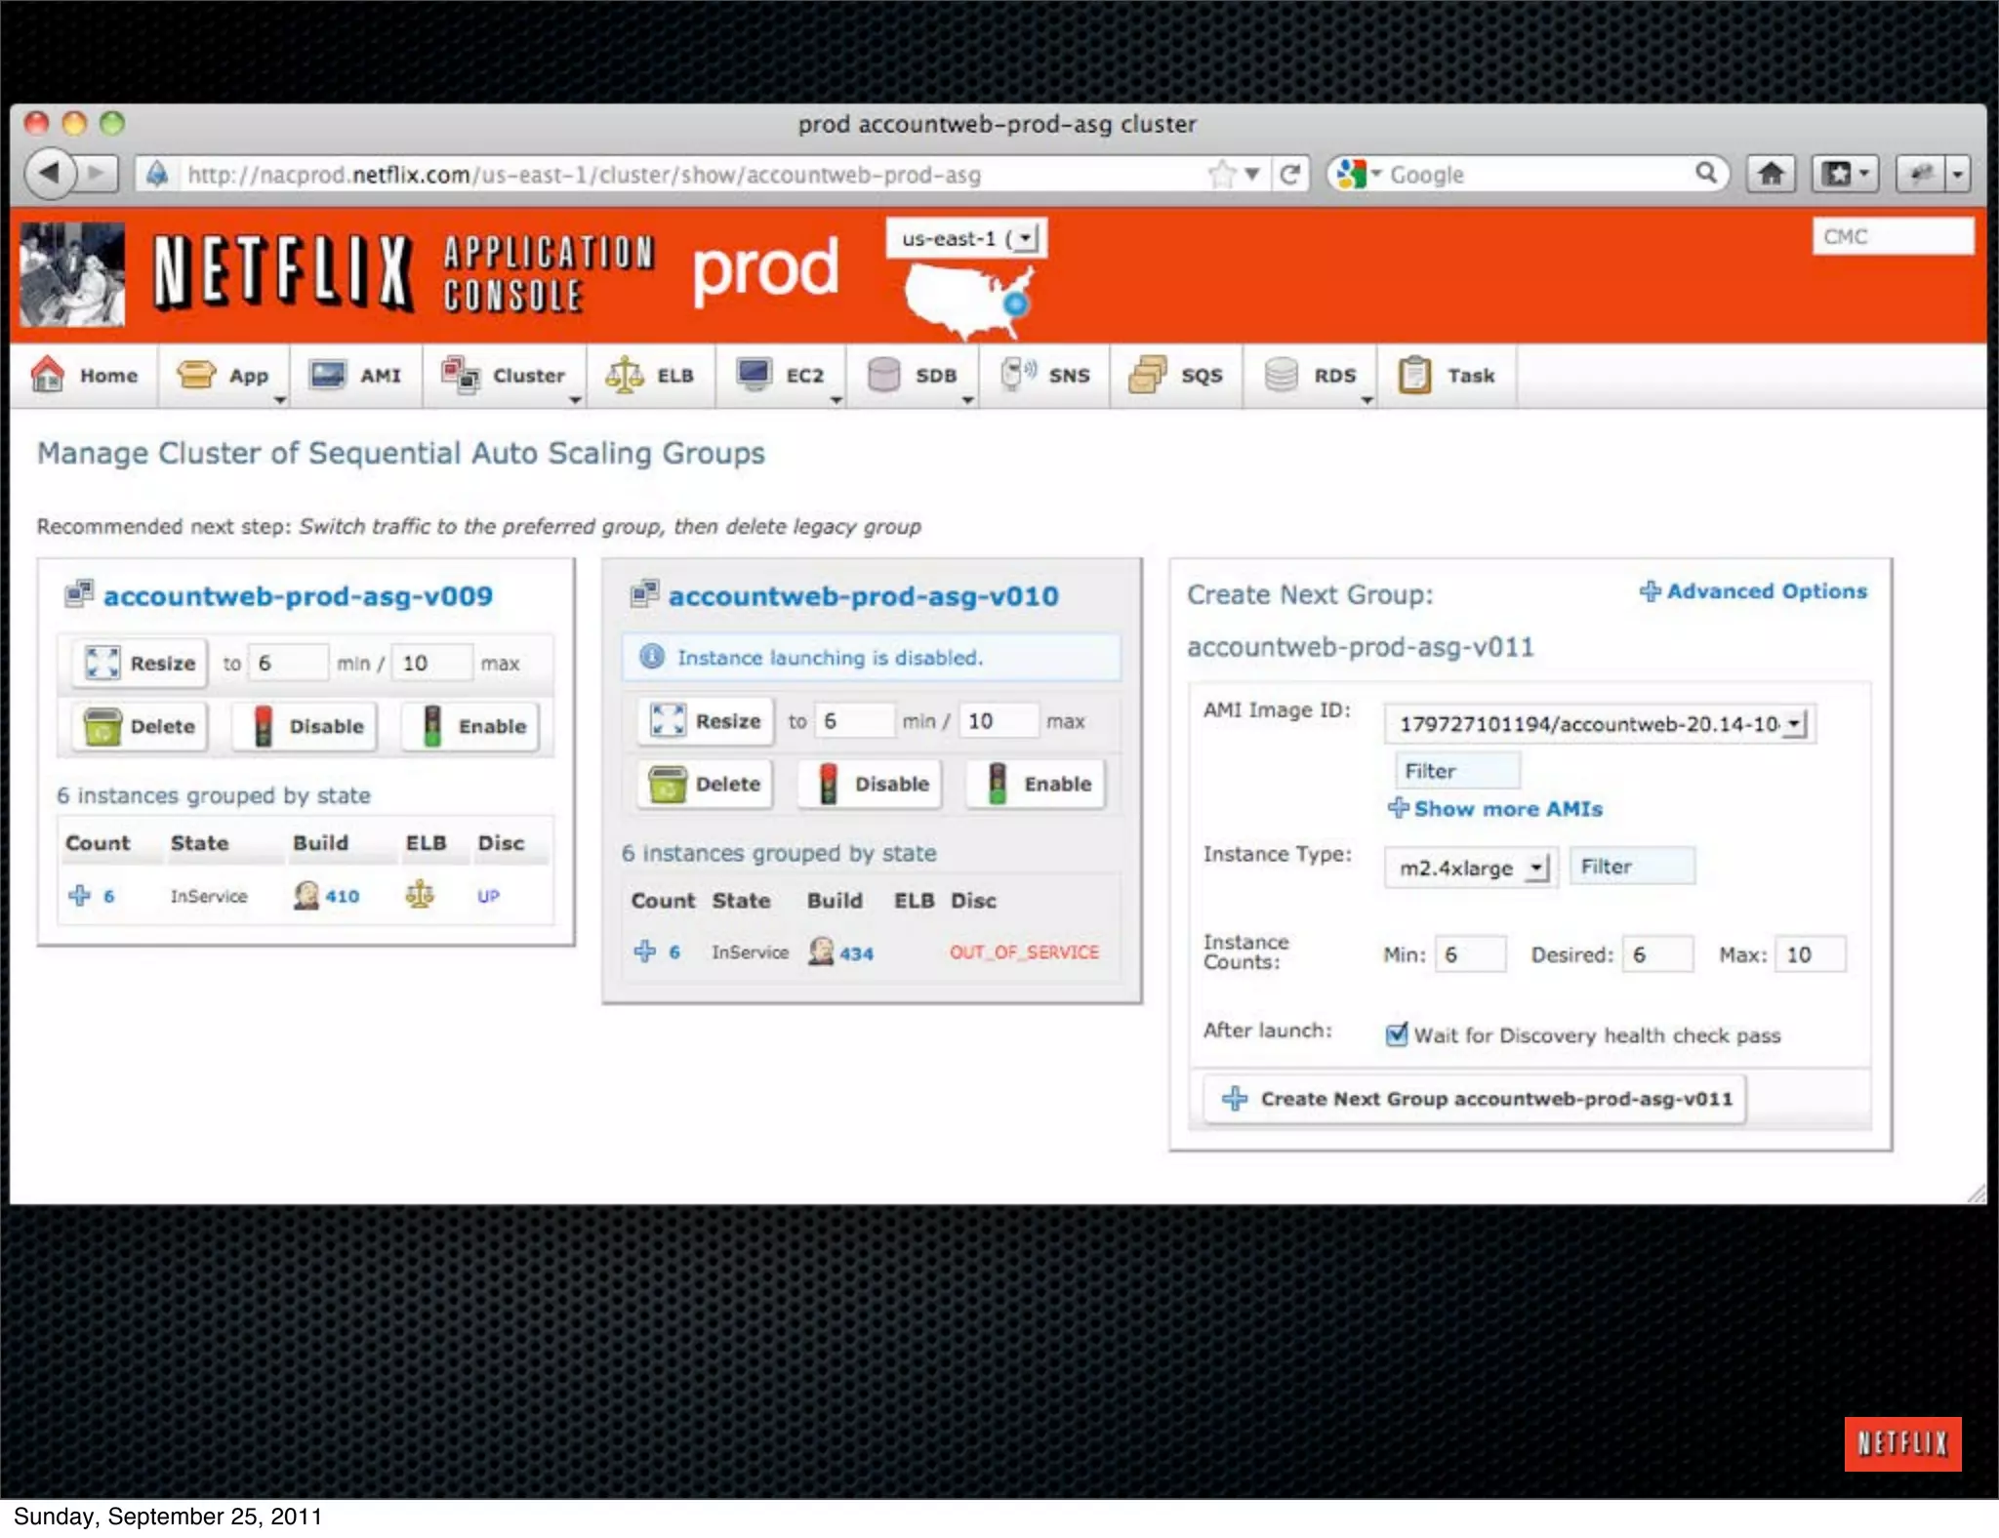Click bookmark star in address bar
The image size is (1999, 1538).
[1221, 175]
